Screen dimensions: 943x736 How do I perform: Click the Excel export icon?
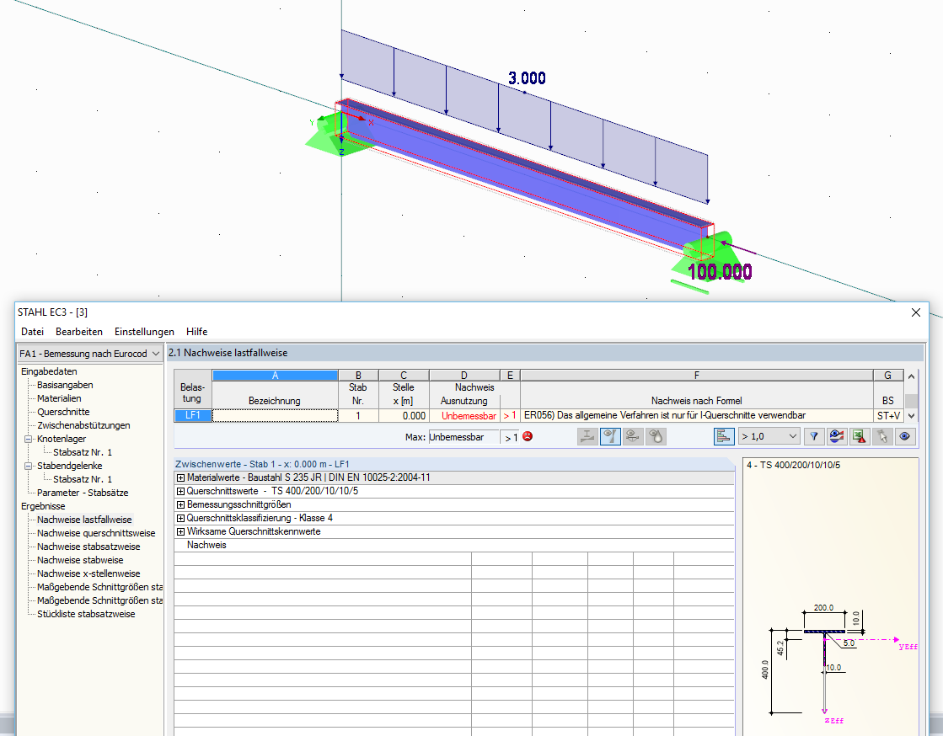[860, 437]
